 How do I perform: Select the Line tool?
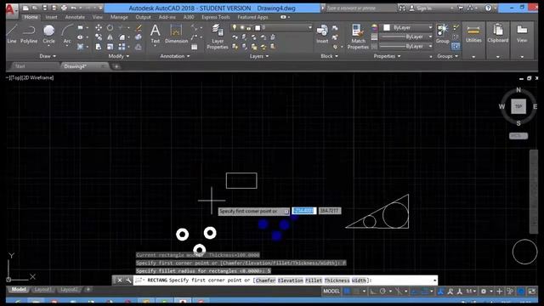(12, 34)
